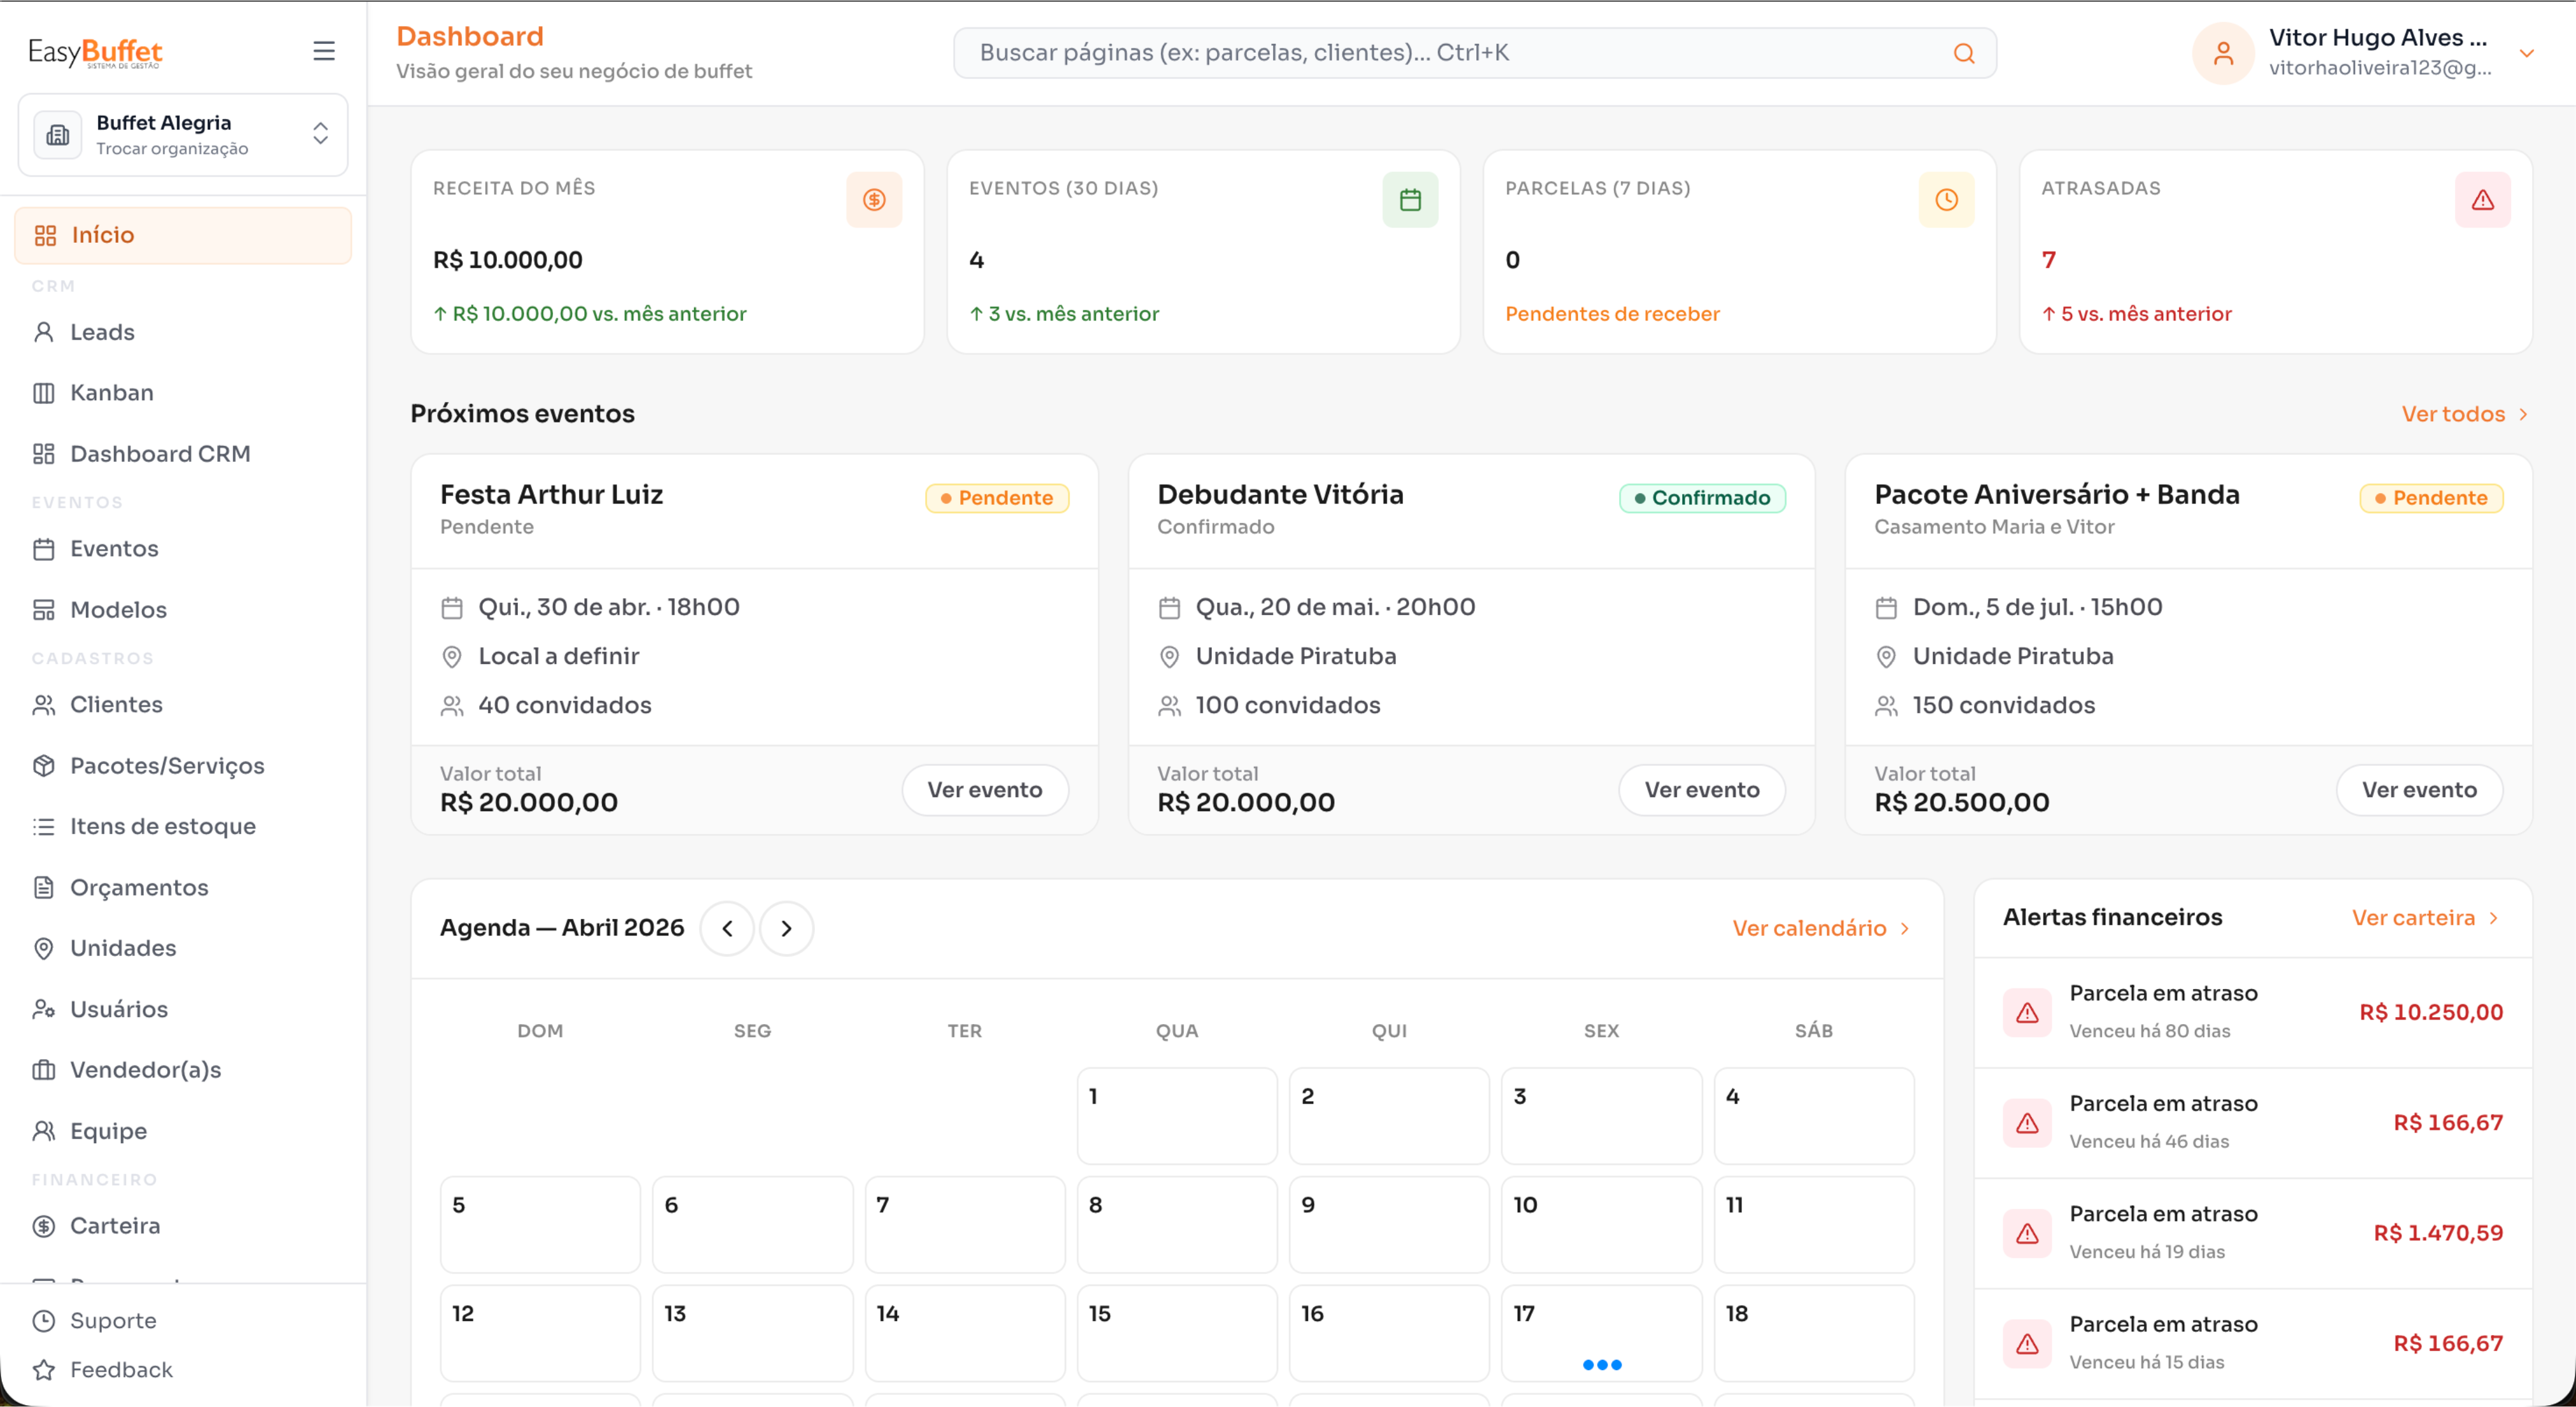Click the Buffet Alegria building icon
The image size is (2576, 1407).
58,135
